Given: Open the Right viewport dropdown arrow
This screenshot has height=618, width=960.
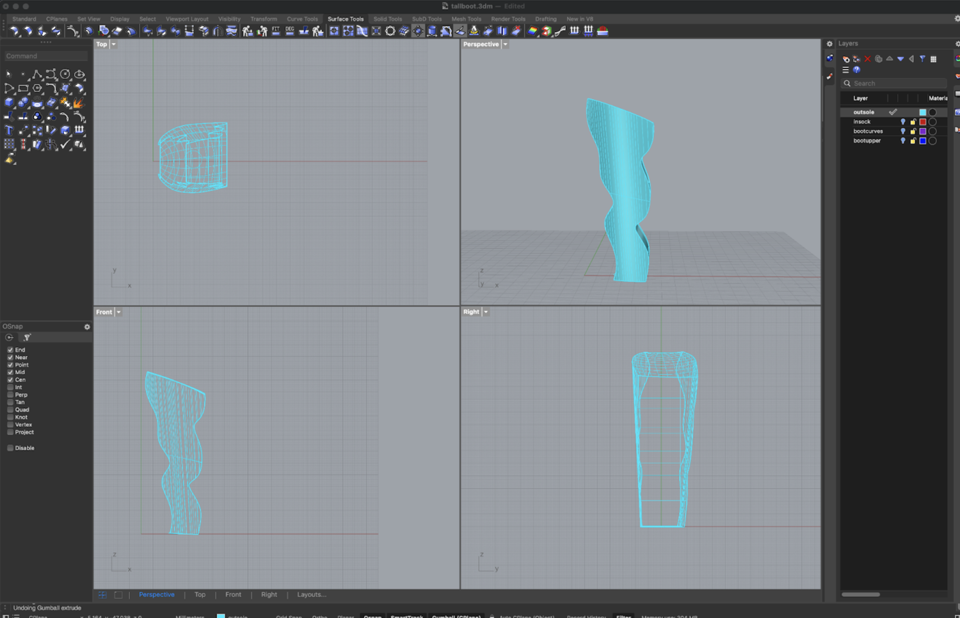Looking at the screenshot, I should [486, 312].
